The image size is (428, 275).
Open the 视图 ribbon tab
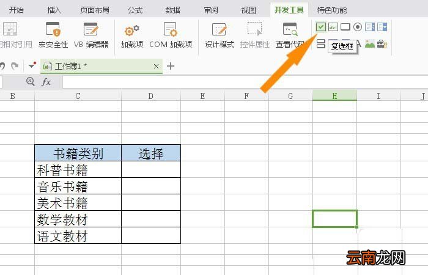(x=248, y=10)
